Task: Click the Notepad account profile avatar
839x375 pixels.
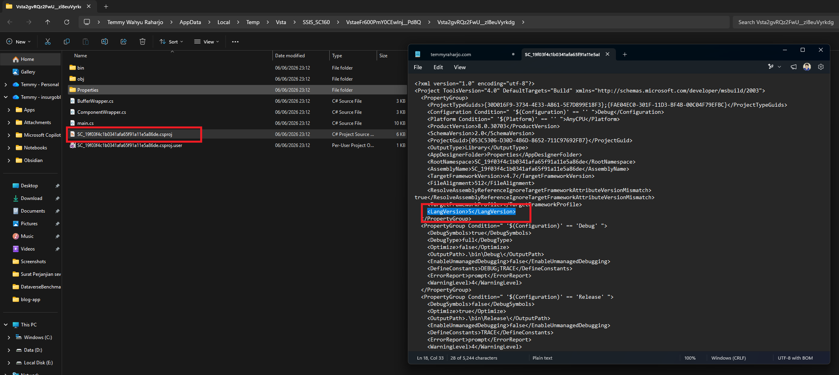Action: click(x=807, y=67)
